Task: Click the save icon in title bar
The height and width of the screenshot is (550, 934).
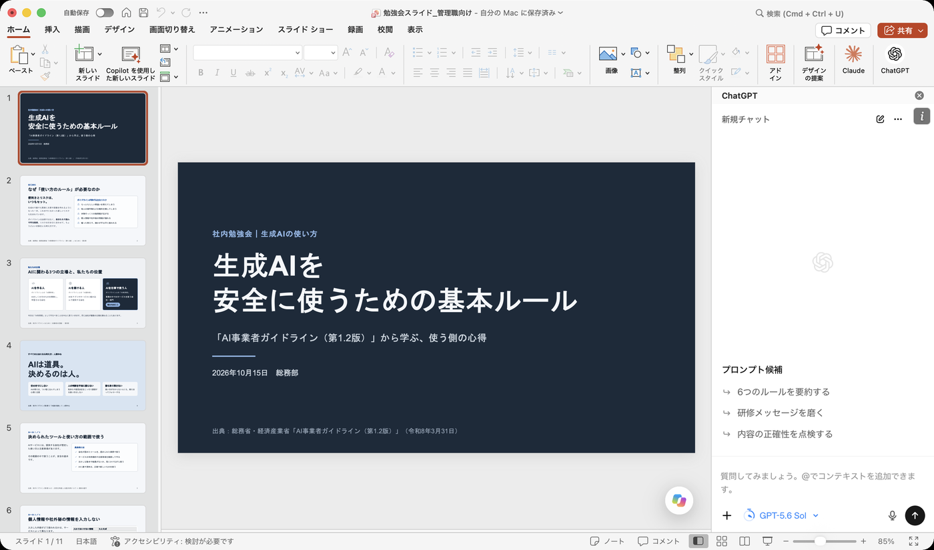Action: 143,13
